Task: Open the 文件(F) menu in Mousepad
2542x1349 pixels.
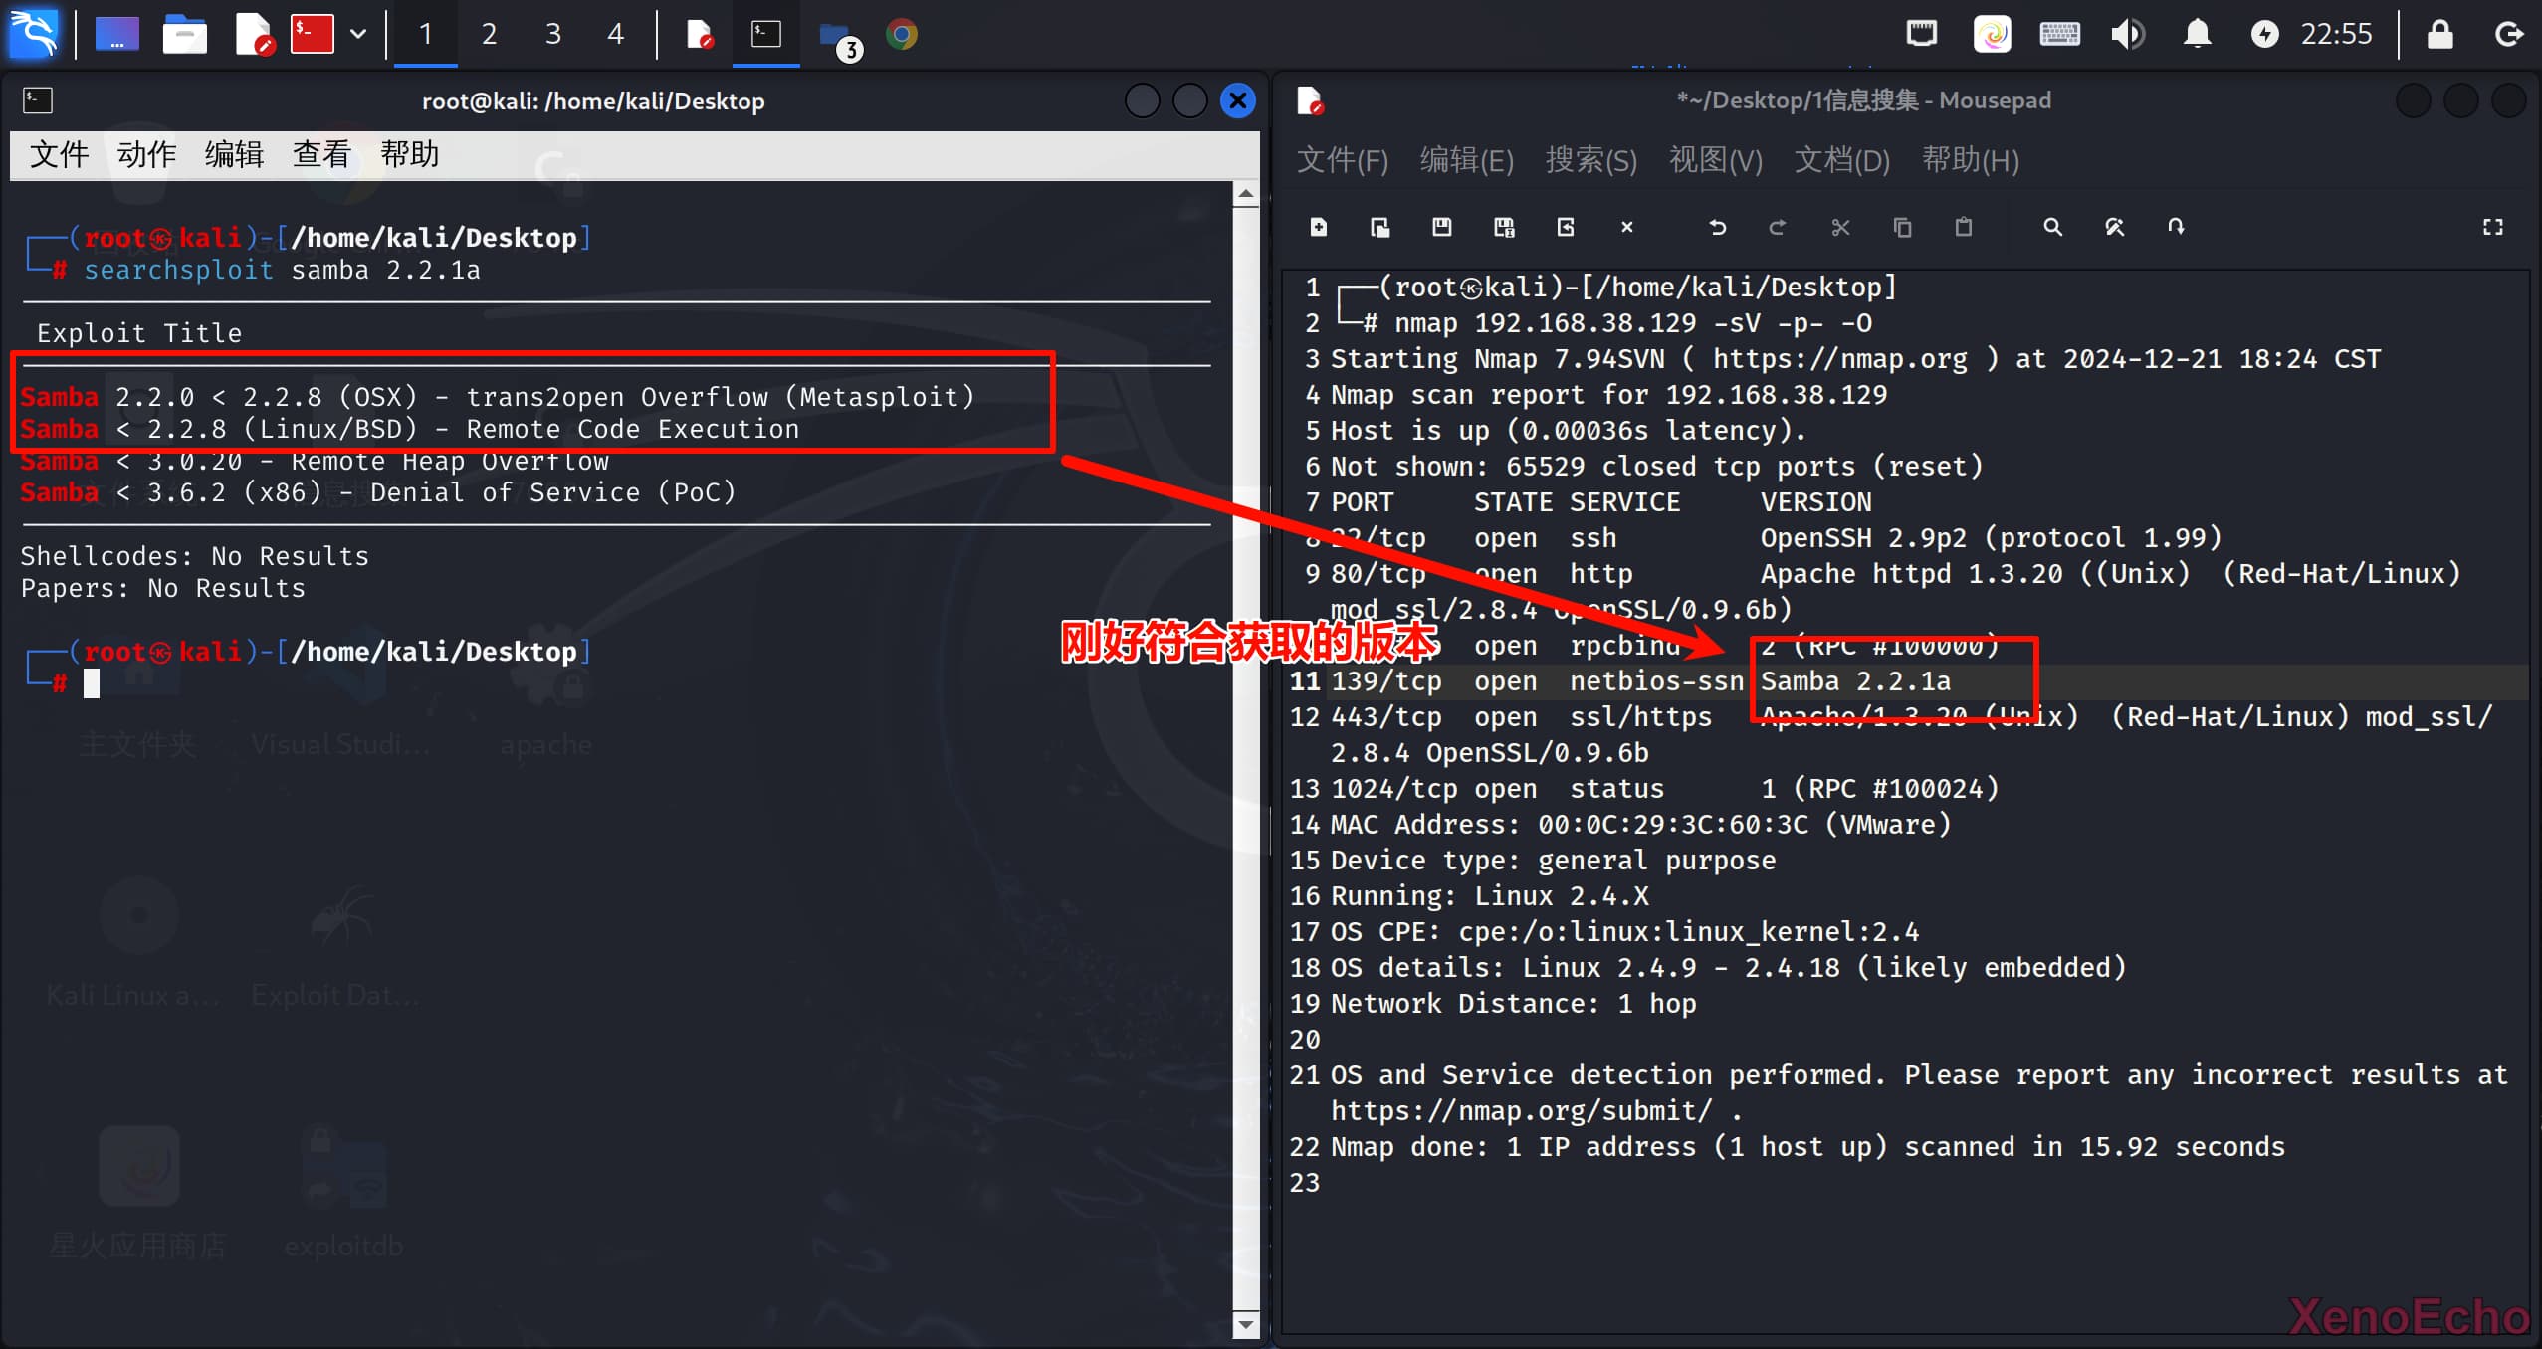Action: pyautogui.click(x=1342, y=160)
